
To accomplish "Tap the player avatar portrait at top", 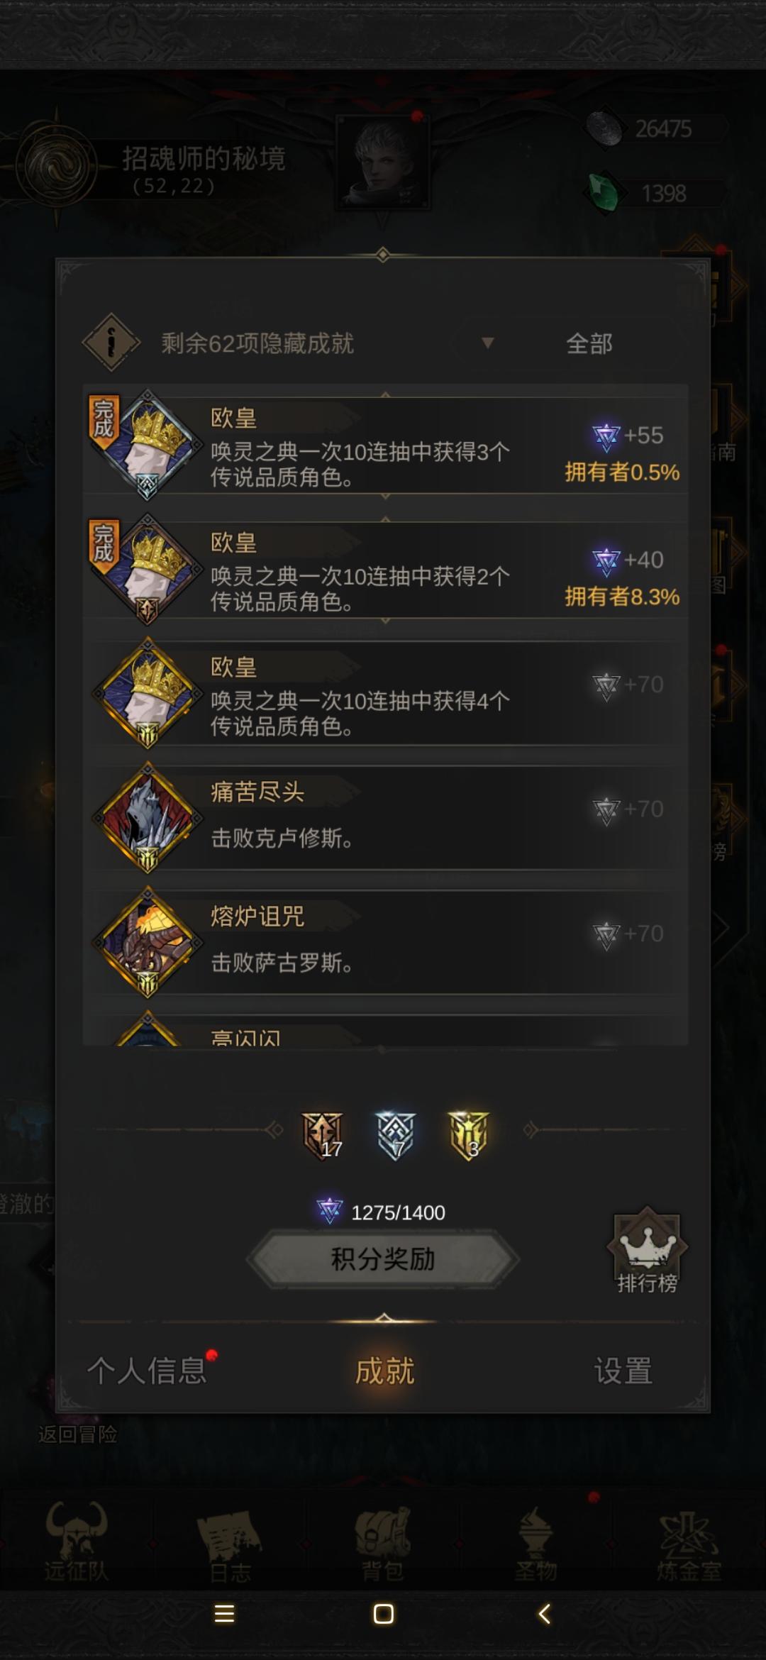I will click(x=382, y=163).
